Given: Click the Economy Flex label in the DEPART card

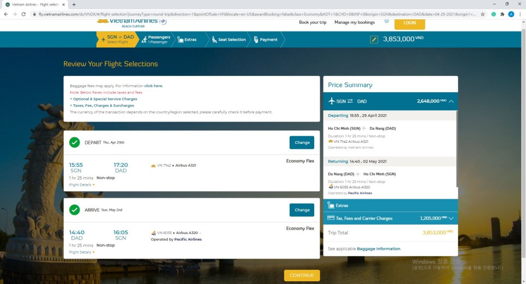Looking at the screenshot, I should point(300,161).
